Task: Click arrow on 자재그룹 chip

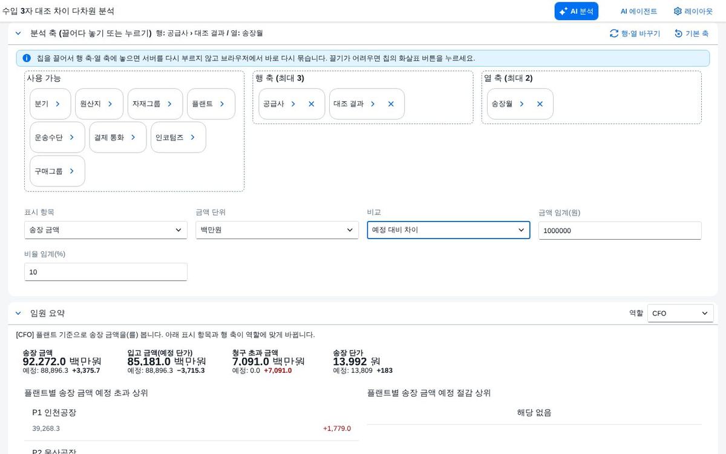Action: tap(169, 104)
